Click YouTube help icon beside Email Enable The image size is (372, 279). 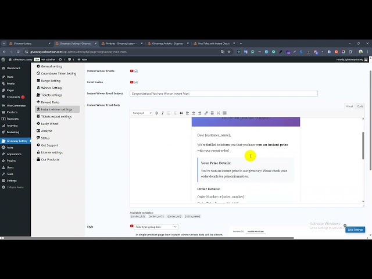pos(132,83)
